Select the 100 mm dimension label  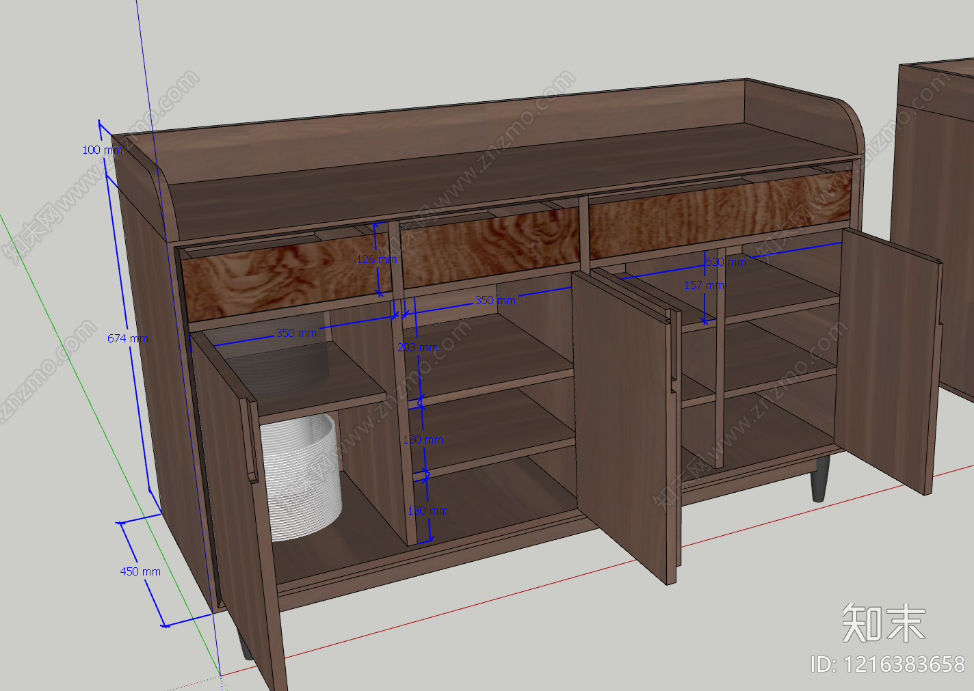(101, 150)
